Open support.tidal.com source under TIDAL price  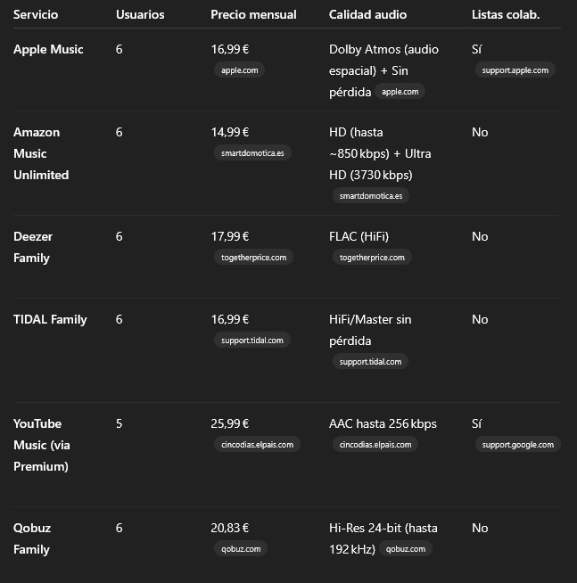[x=251, y=340]
